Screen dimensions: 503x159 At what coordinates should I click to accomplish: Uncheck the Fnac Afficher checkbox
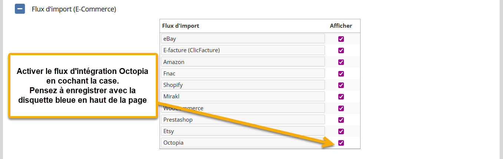point(341,74)
